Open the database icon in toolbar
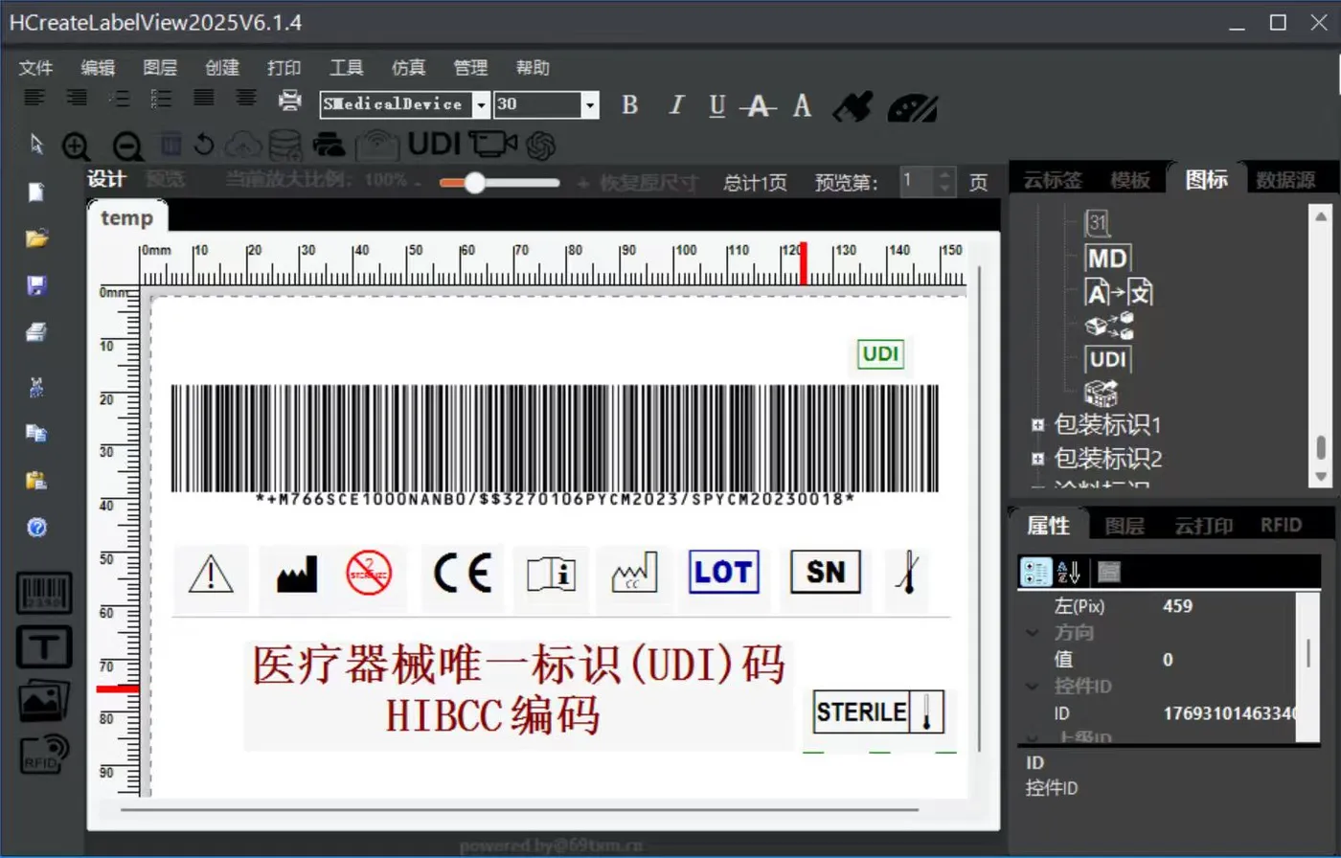 point(284,145)
